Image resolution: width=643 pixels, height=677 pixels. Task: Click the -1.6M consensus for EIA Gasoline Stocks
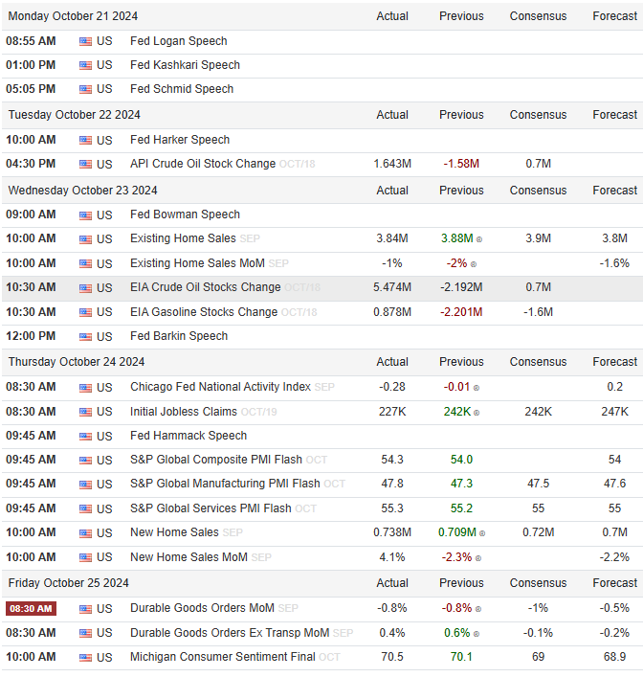coord(538,312)
